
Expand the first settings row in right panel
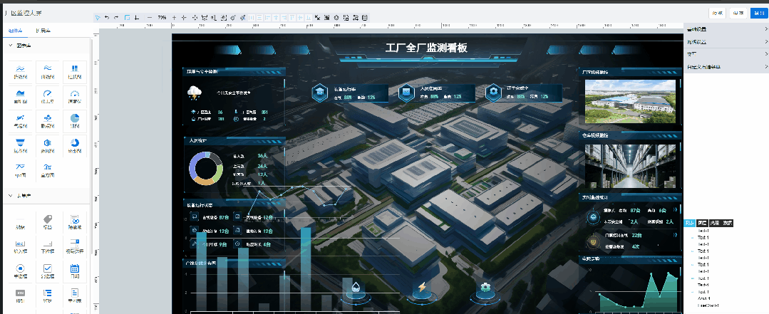tap(726, 29)
